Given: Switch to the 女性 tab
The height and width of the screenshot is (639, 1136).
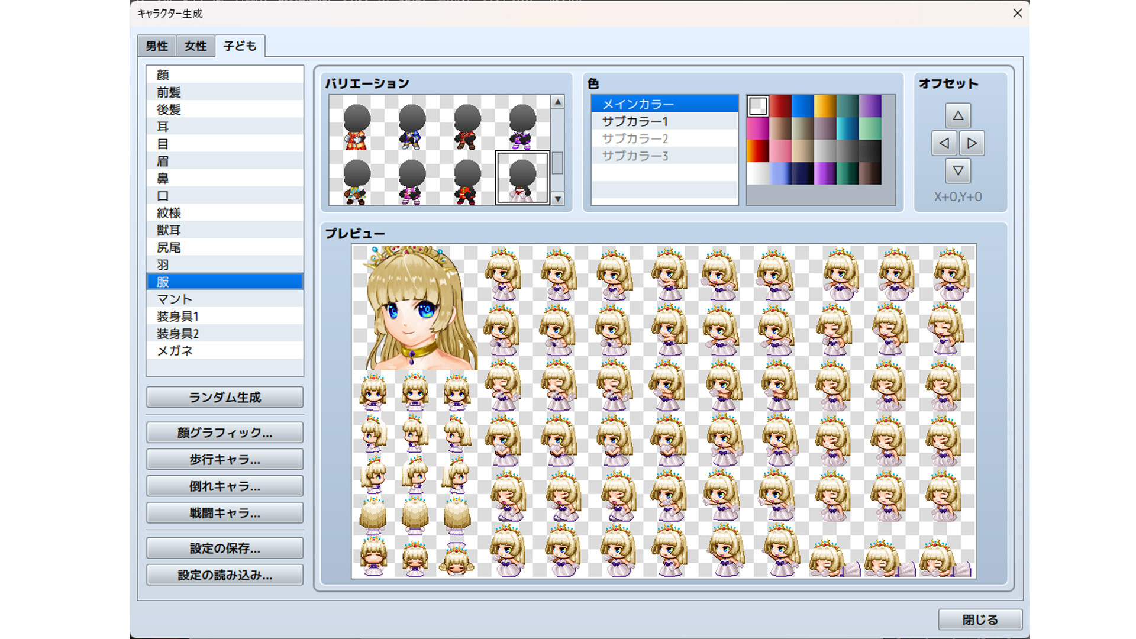Looking at the screenshot, I should (x=195, y=46).
